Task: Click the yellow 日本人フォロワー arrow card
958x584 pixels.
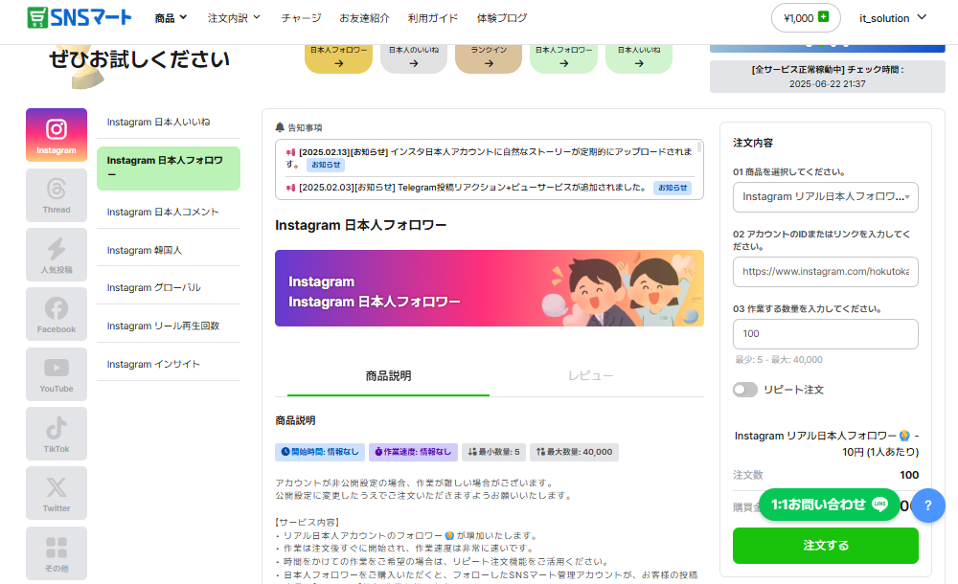Action: click(x=338, y=57)
